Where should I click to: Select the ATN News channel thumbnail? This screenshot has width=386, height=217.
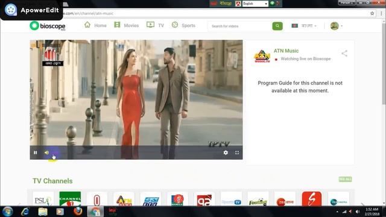124,199
